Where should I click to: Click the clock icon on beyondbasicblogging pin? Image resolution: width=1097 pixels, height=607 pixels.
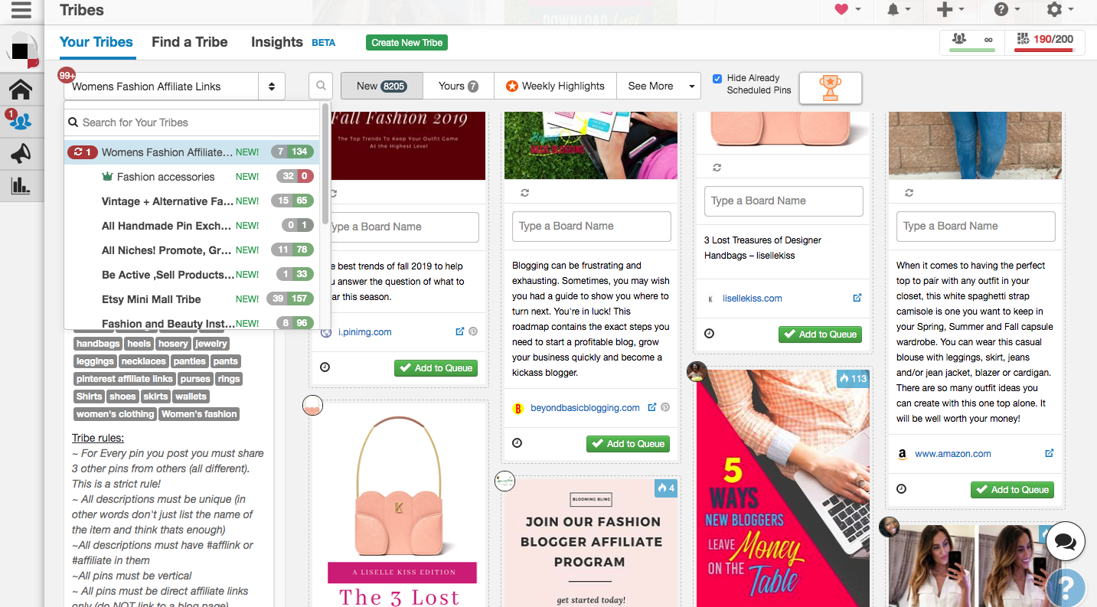[x=517, y=443]
